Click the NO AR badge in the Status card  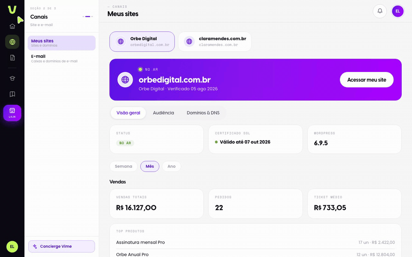pyautogui.click(x=125, y=143)
